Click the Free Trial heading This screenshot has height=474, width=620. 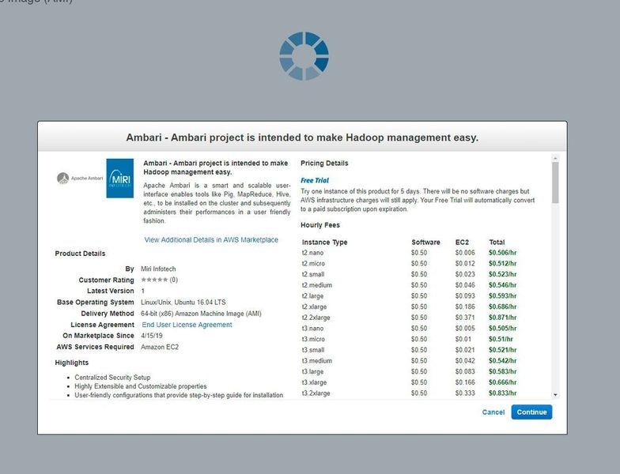click(315, 180)
